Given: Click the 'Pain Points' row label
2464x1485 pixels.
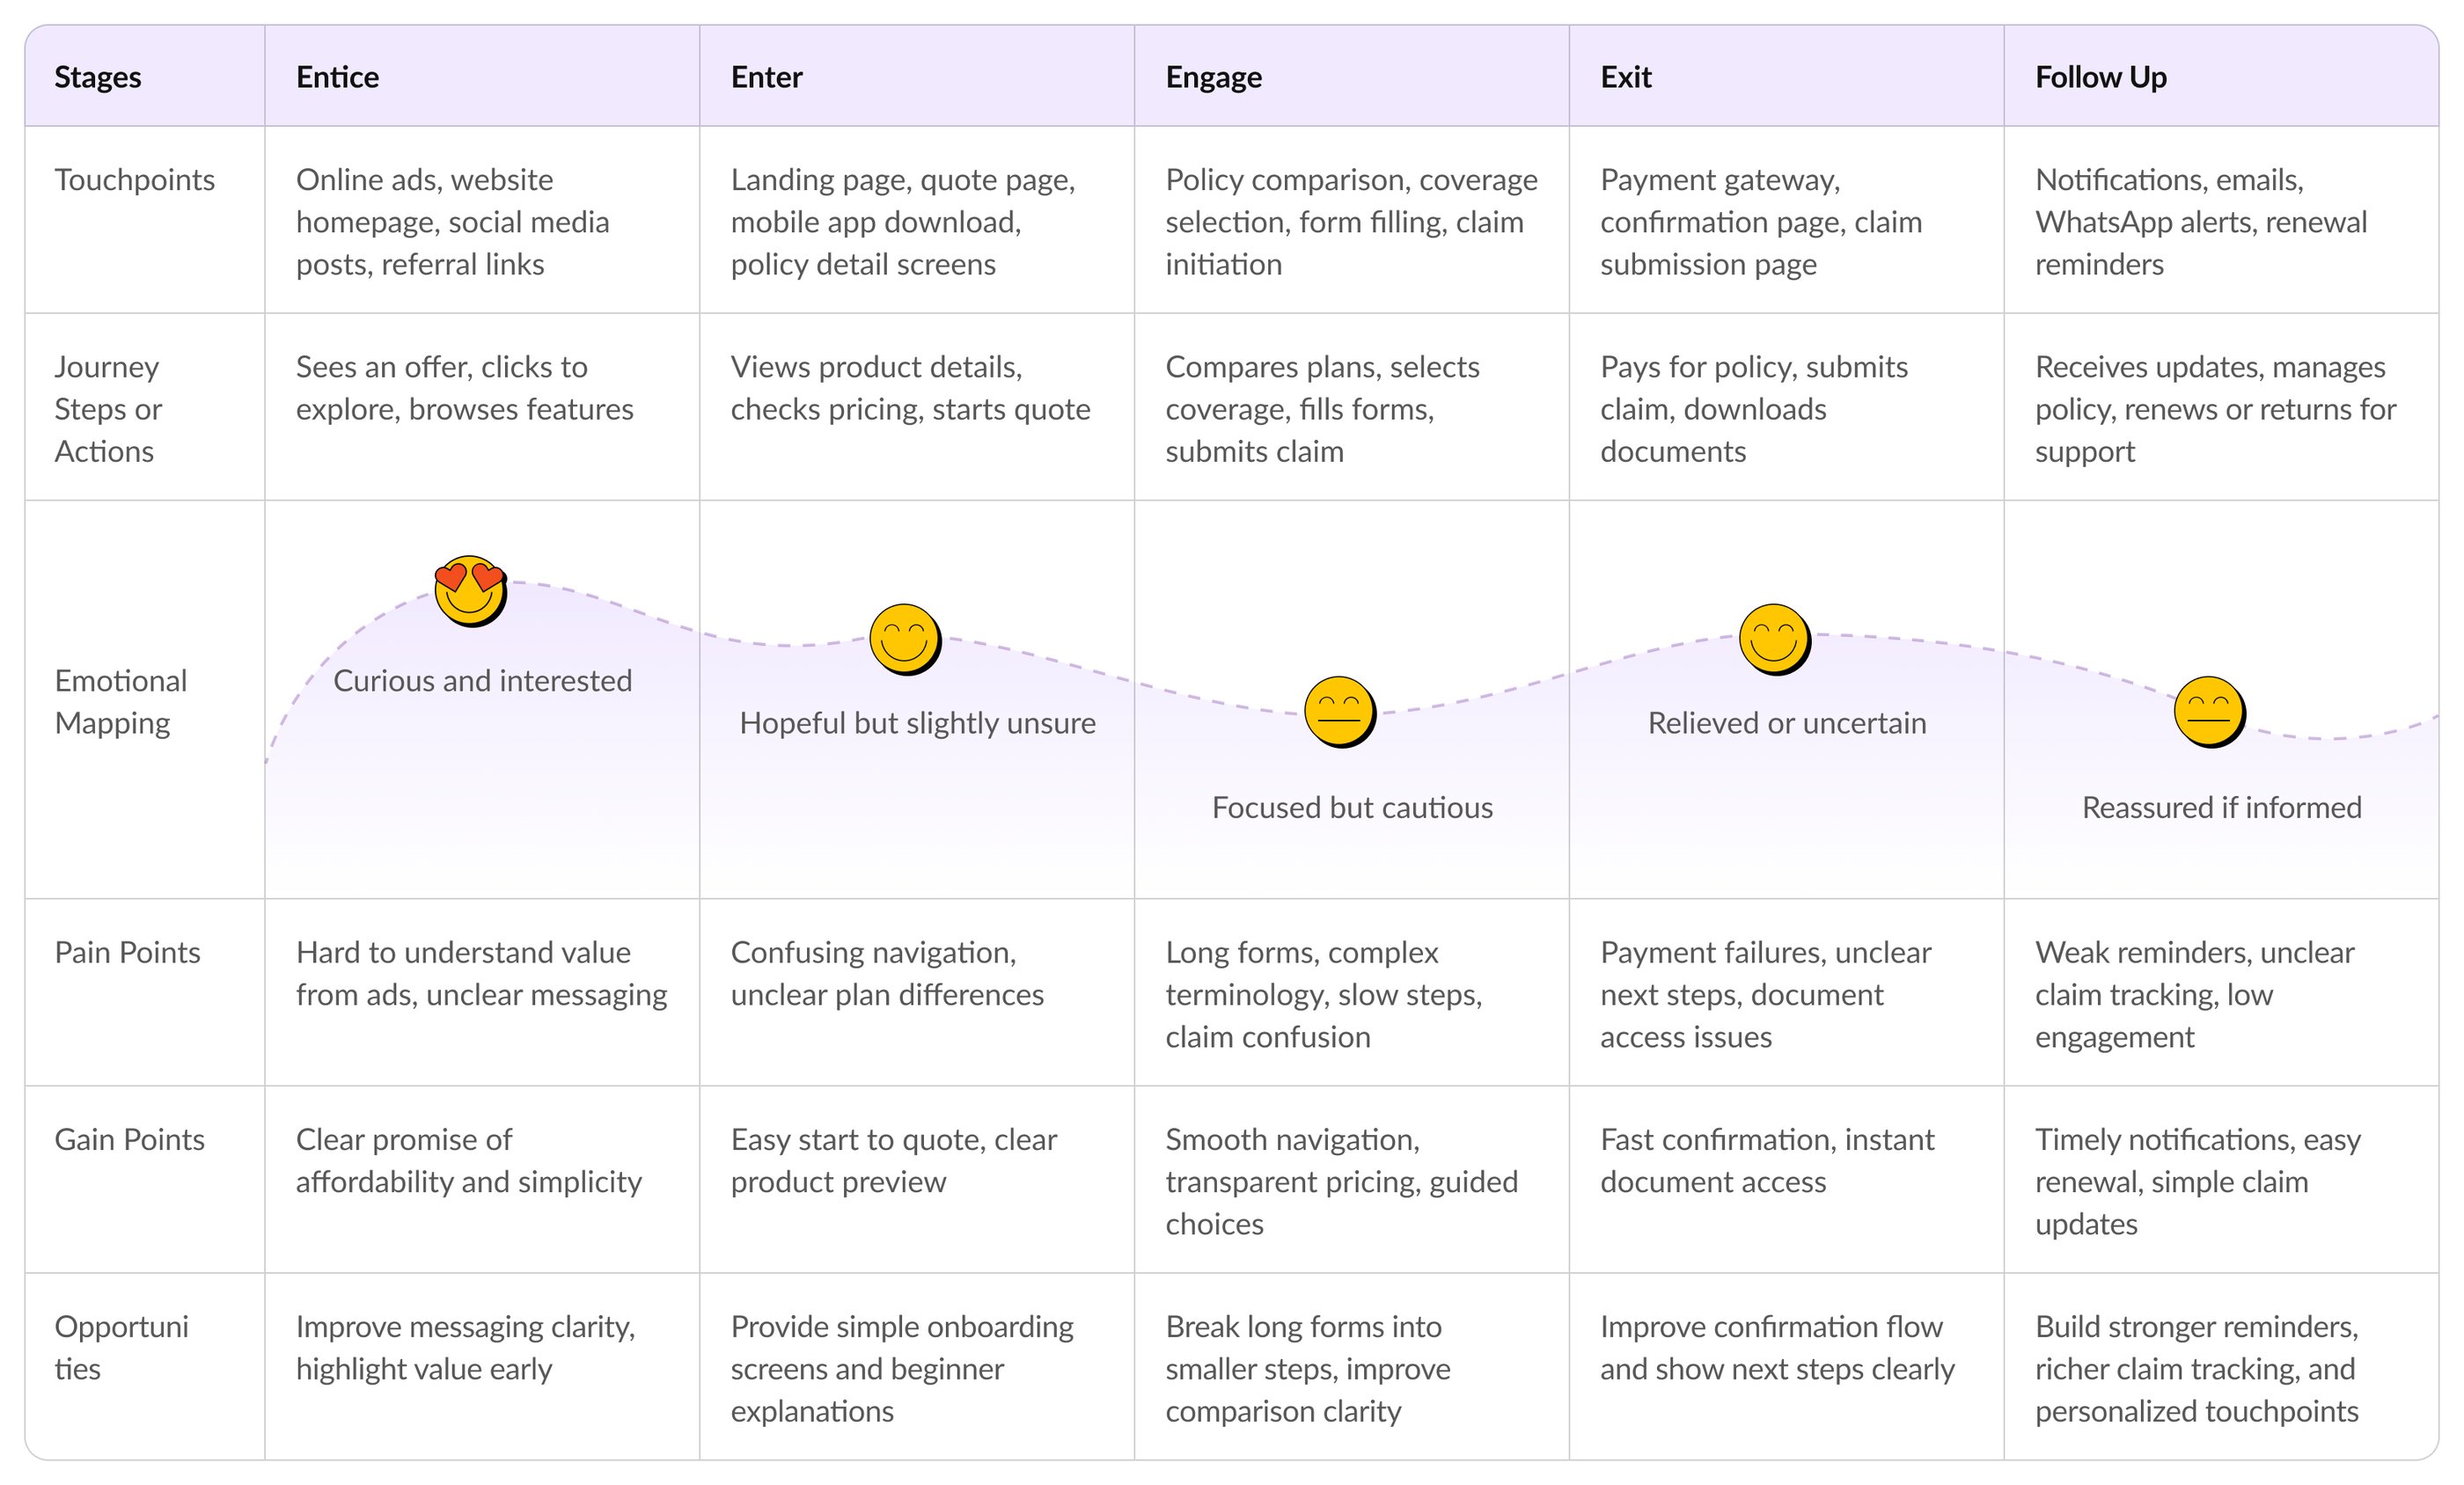Looking at the screenshot, I should click(x=127, y=953).
